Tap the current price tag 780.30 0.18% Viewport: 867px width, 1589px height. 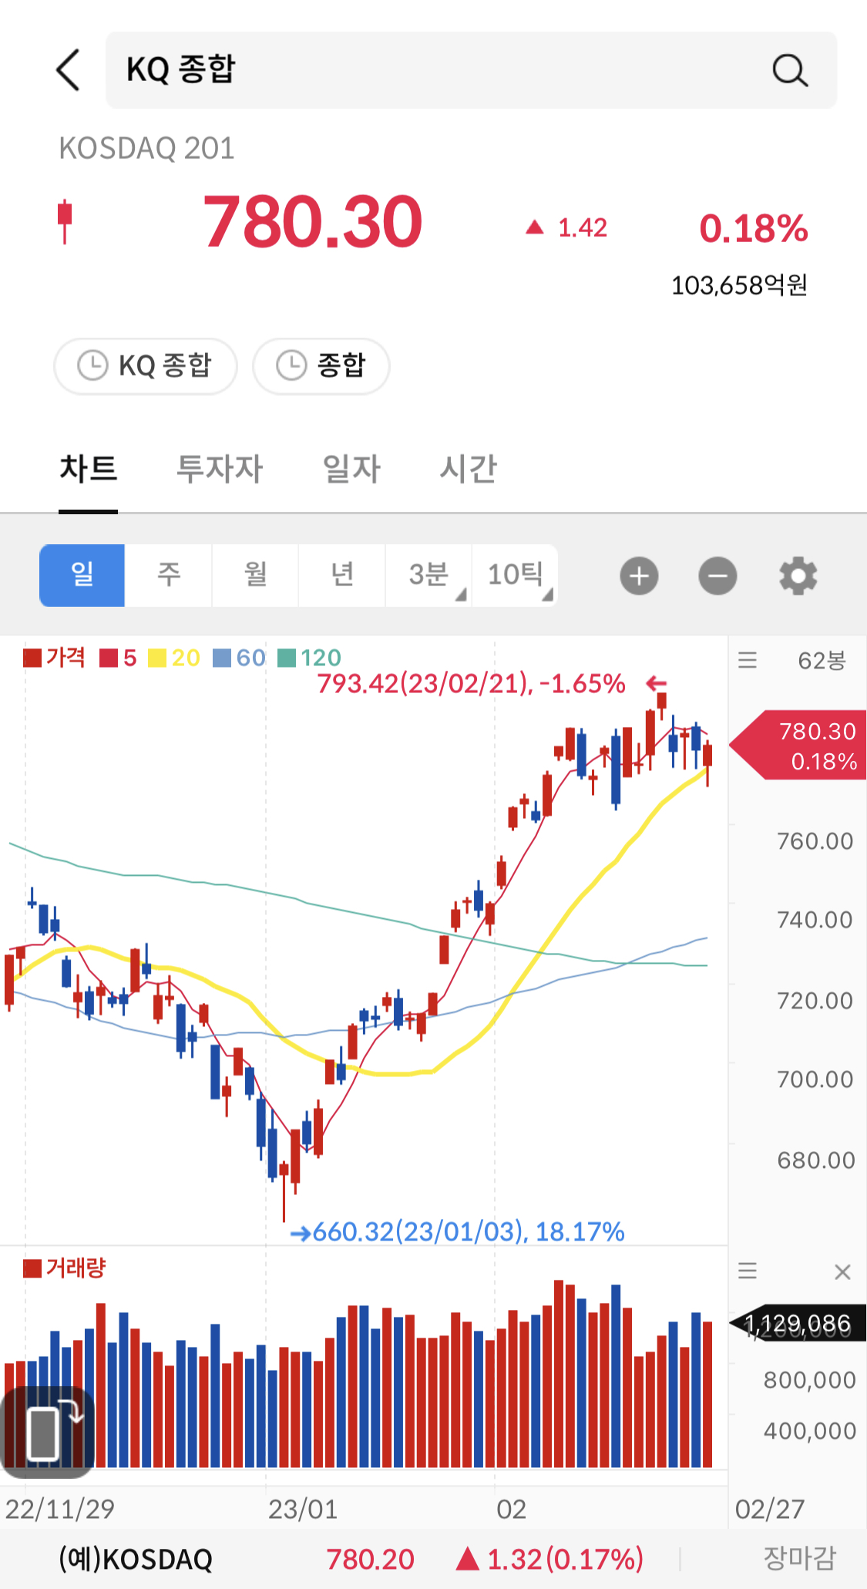click(x=798, y=746)
